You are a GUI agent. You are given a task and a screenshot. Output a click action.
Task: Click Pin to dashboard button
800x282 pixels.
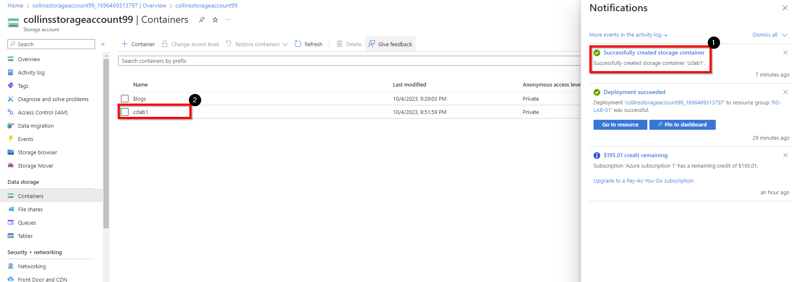682,125
